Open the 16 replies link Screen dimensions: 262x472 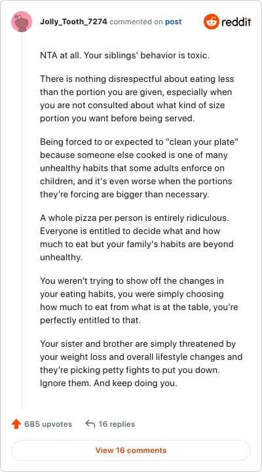tap(117, 424)
